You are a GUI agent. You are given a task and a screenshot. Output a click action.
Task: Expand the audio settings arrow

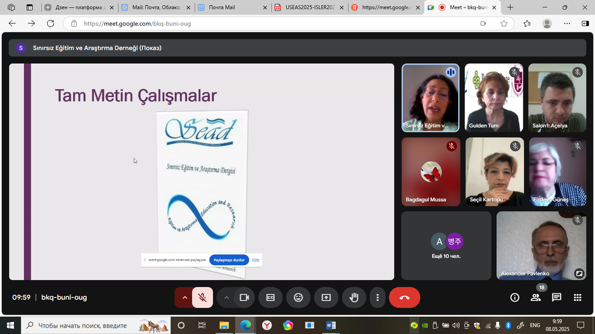185,297
